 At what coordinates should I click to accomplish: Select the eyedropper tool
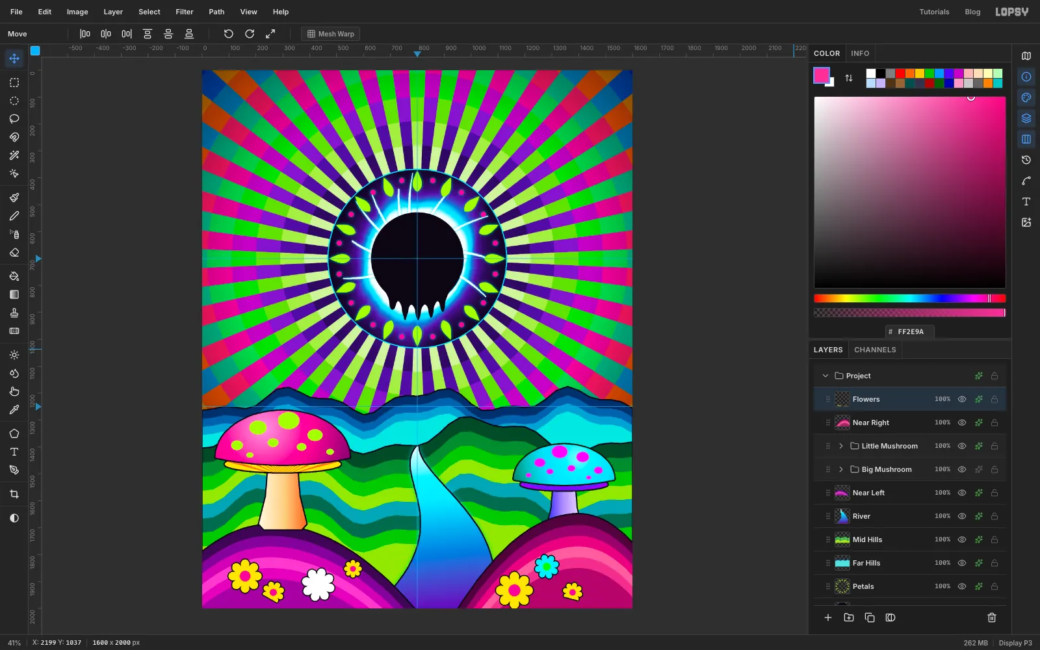coord(14,409)
